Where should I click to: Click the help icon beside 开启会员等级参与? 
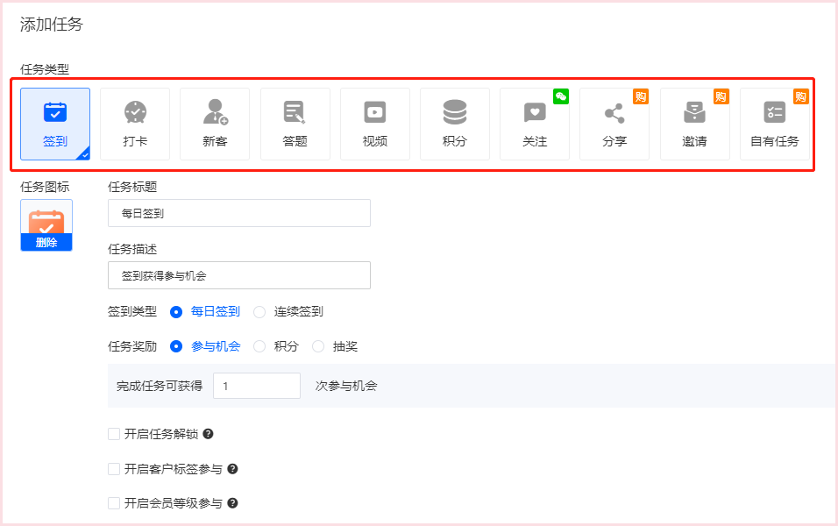pyautogui.click(x=232, y=503)
